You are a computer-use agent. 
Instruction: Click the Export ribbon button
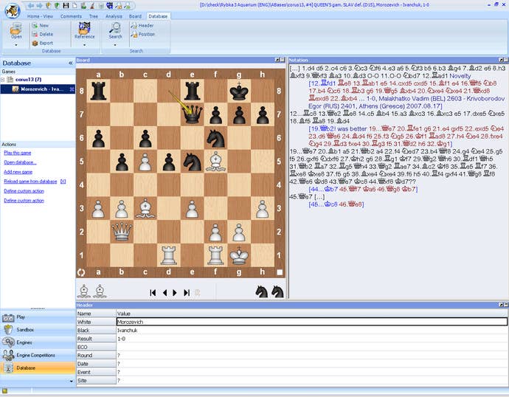pyautogui.click(x=43, y=43)
